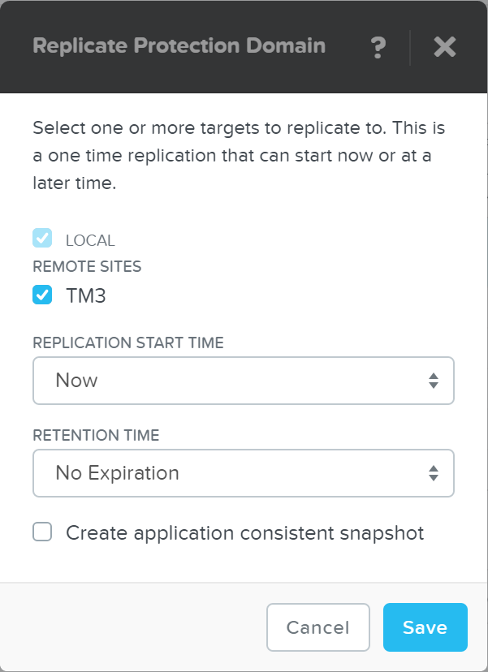
Task: Click the No Expiration selection field
Action: pyautogui.click(x=243, y=473)
